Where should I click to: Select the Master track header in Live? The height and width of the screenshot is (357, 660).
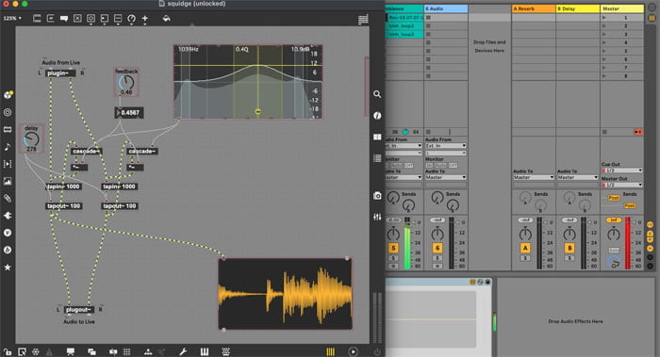pos(621,8)
